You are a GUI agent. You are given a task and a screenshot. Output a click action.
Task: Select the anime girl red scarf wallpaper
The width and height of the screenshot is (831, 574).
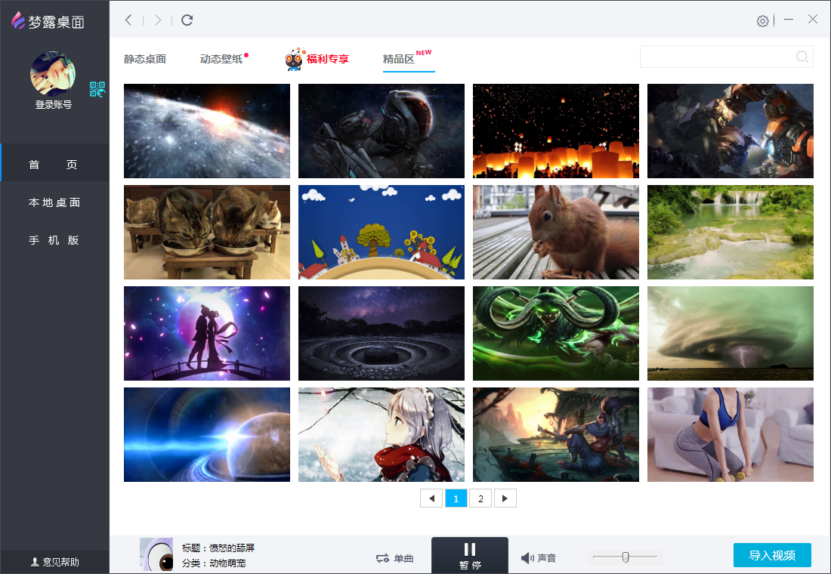tap(381, 434)
